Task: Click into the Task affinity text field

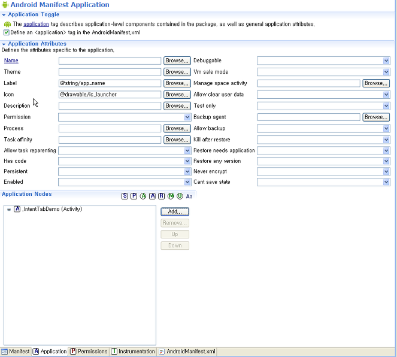Action: tap(110, 140)
